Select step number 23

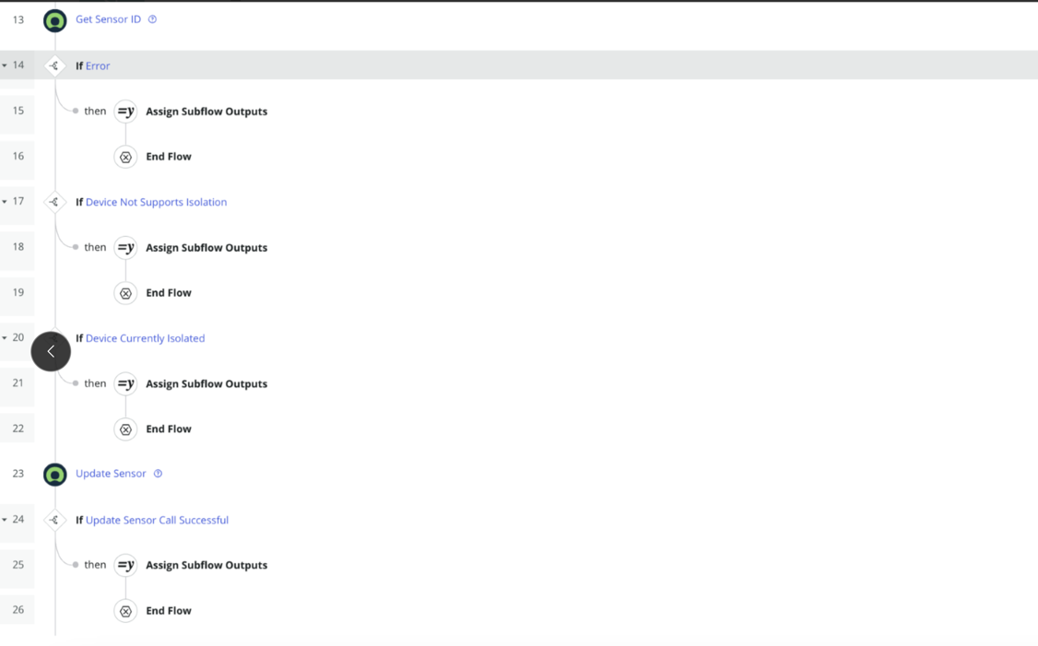point(18,474)
